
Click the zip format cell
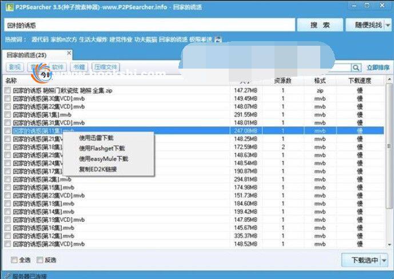pyautogui.click(x=320, y=90)
